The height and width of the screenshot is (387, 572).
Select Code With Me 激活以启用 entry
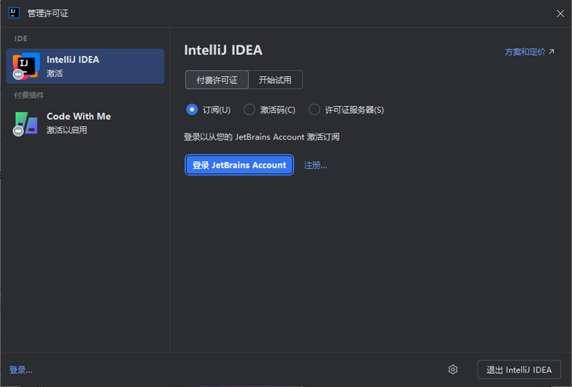[85, 123]
